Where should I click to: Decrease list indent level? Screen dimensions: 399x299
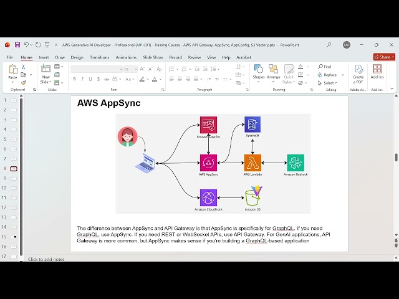click(x=197, y=69)
